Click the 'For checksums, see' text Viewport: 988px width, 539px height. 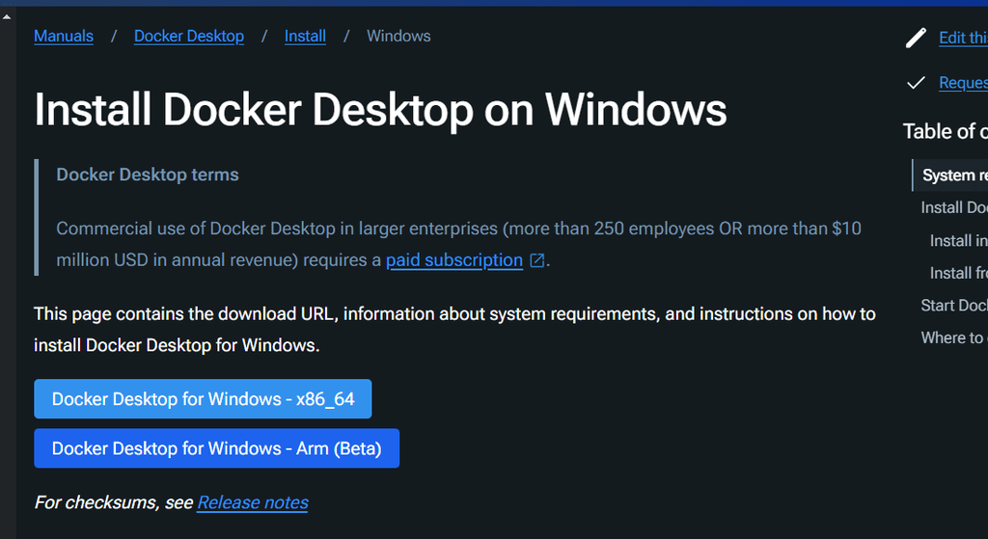[114, 502]
